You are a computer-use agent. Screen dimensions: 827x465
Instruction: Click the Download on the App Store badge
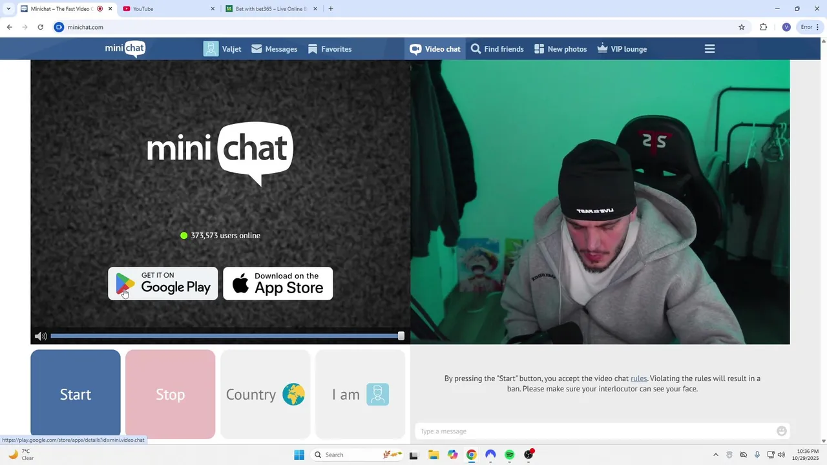click(x=278, y=284)
